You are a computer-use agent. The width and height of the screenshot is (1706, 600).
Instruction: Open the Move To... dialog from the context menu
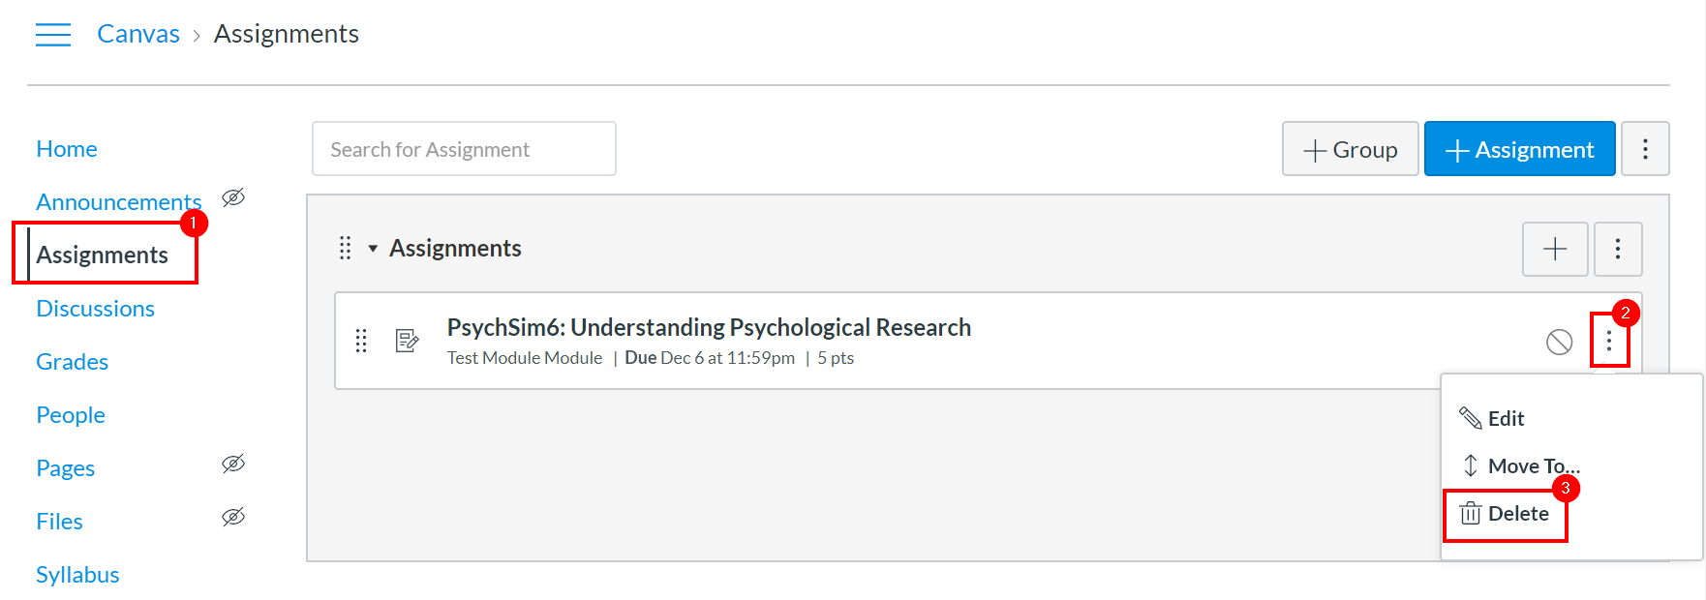click(1535, 465)
